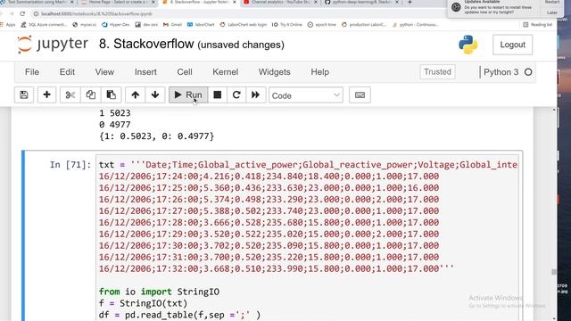Image resolution: width=571 pixels, height=321 pixels.
Task: Open the Widgets menu
Action: pyautogui.click(x=275, y=72)
